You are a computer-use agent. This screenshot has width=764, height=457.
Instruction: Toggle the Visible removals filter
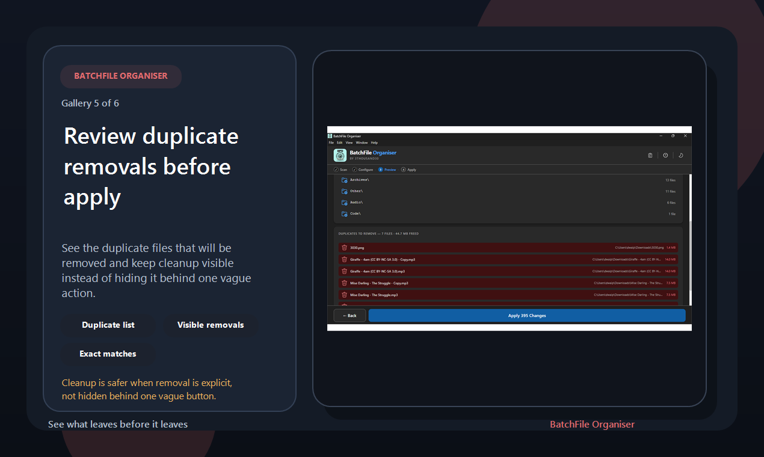coord(210,325)
